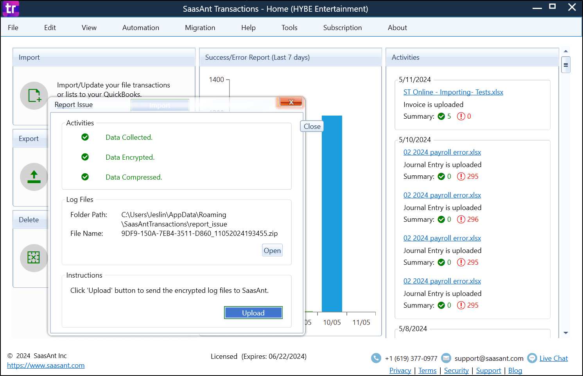Open the Migration menu

coord(200,28)
